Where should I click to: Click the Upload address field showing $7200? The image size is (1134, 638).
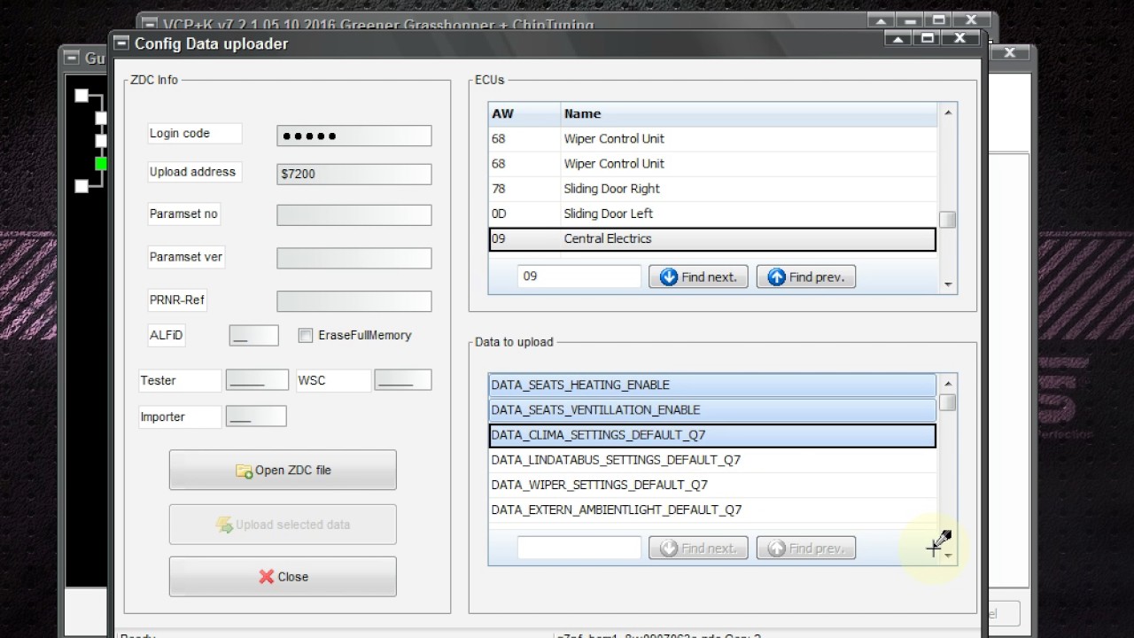[354, 174]
